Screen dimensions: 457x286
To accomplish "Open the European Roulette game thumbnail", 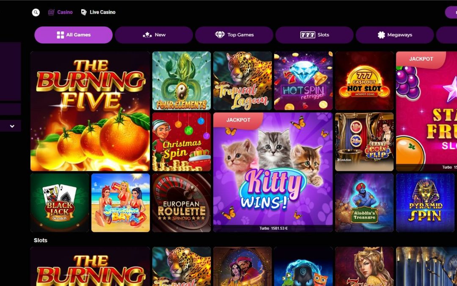I will [x=181, y=203].
